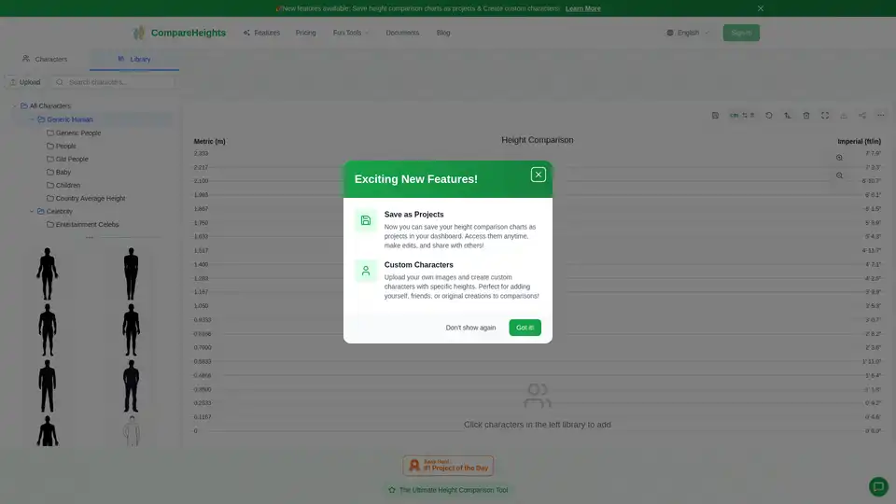Click the trash icon to clear chart
Viewport: 896px width, 504px height.
click(806, 116)
